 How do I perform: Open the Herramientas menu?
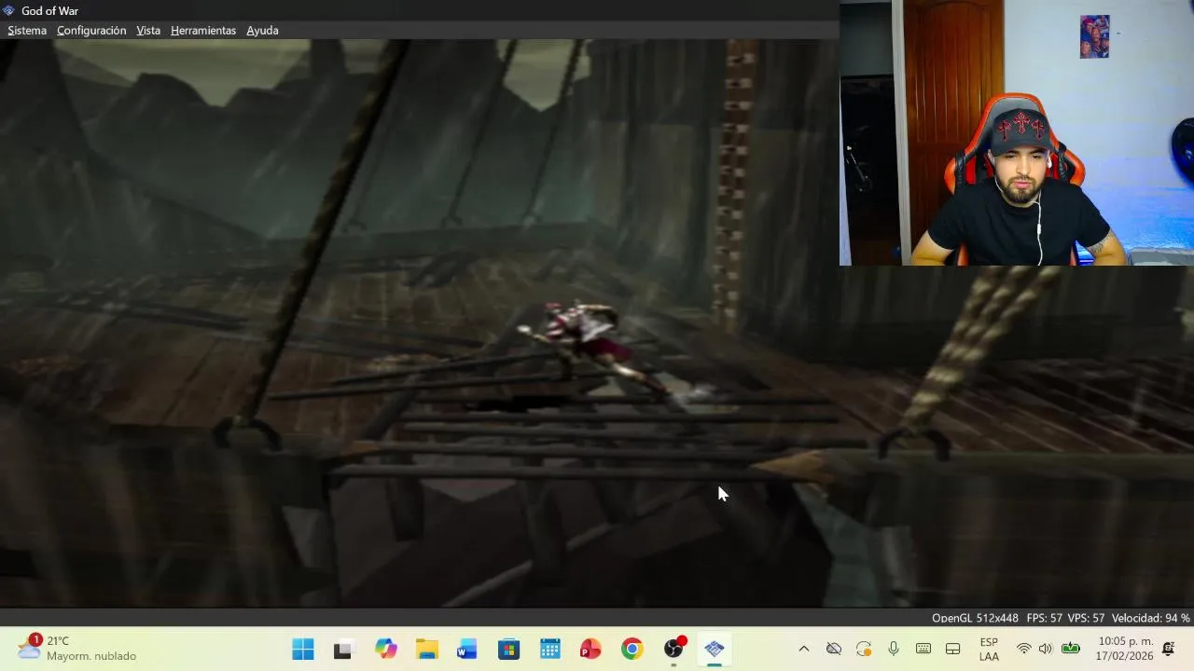coord(203,31)
